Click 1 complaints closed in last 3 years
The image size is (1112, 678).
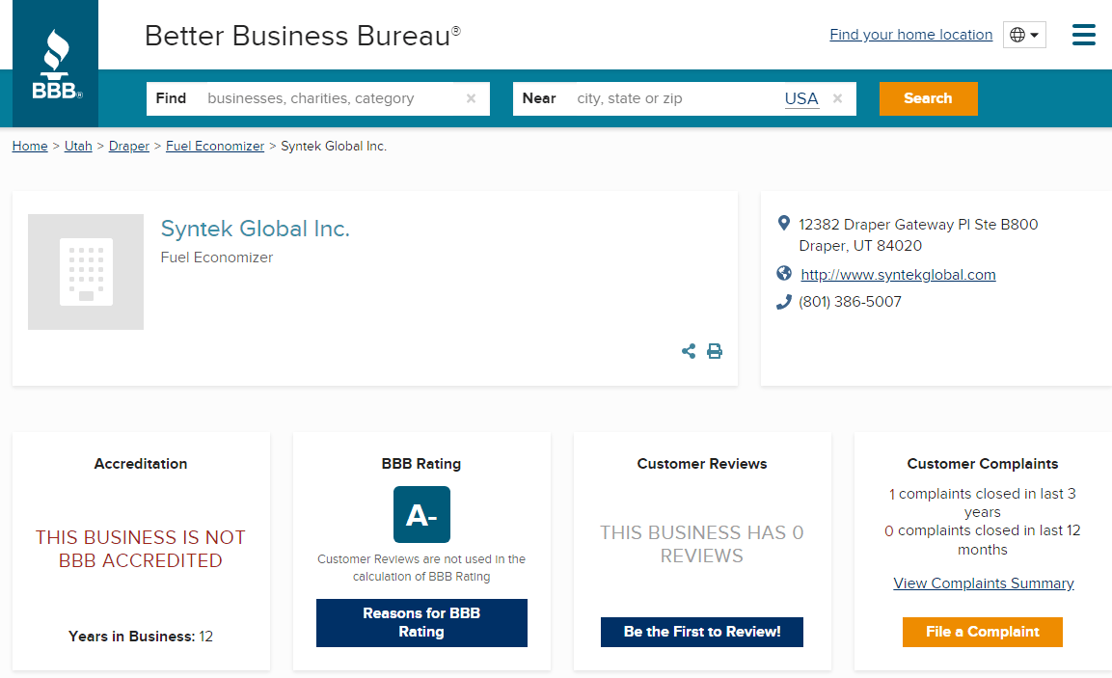(x=982, y=502)
